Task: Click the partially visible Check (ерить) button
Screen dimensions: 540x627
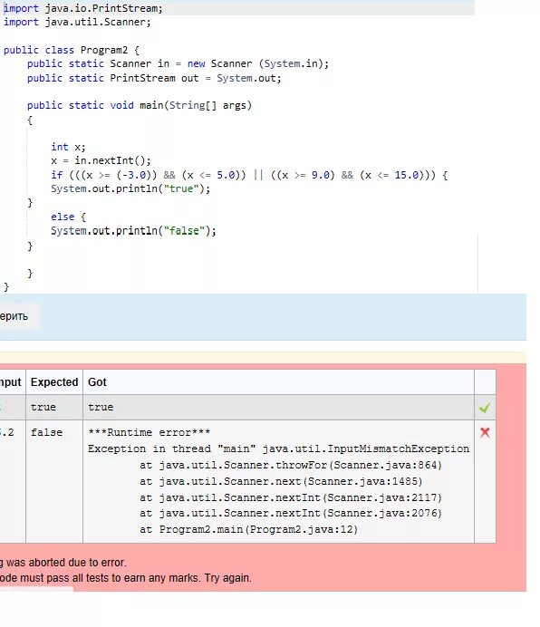Action: coord(18,316)
